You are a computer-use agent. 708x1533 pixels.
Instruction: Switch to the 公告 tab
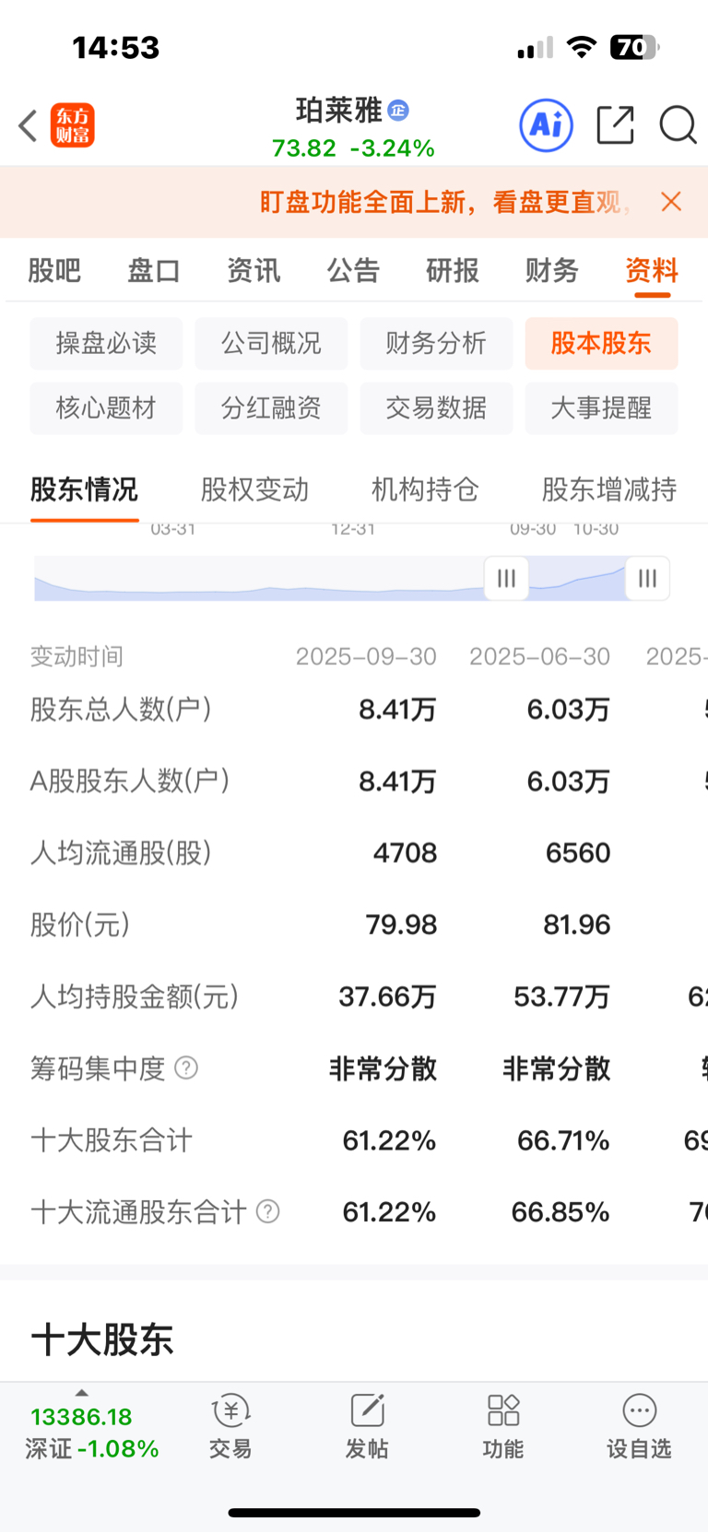coord(353,270)
